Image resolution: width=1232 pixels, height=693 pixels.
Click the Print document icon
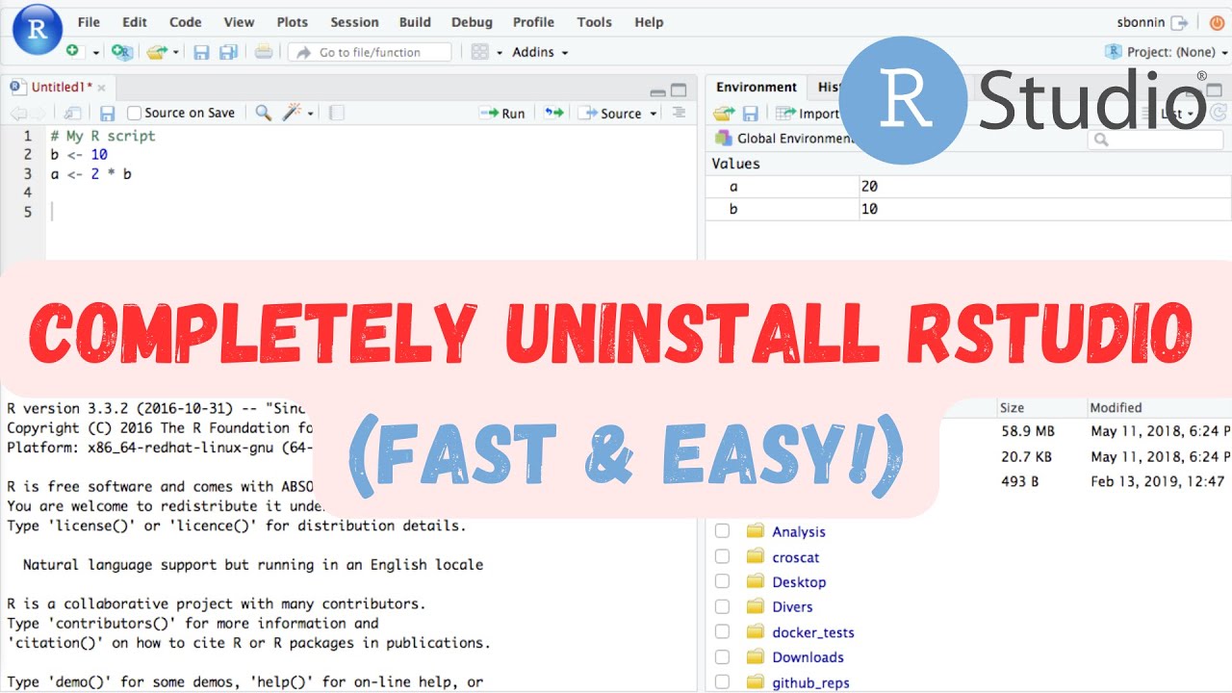[x=263, y=52]
